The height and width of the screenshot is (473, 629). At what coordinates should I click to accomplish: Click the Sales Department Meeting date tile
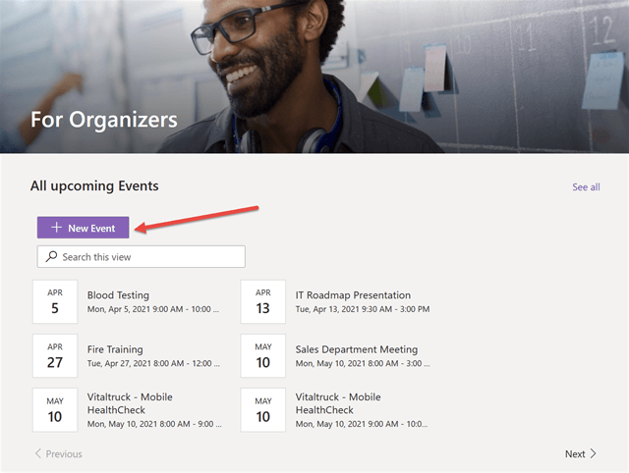[263, 355]
